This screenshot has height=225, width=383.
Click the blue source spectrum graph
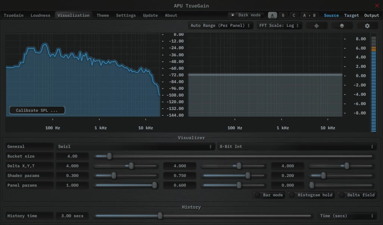point(83,75)
